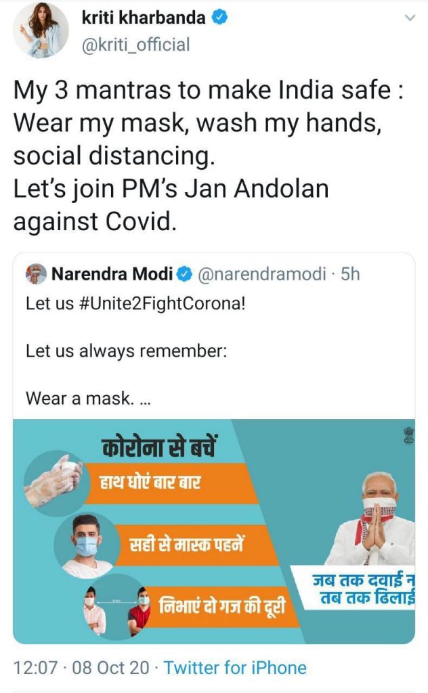Open the @narendramodi handle
428x693 pixels.
pos(262,274)
